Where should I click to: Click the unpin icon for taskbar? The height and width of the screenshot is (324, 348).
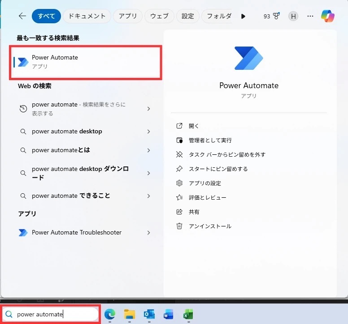pos(179,154)
